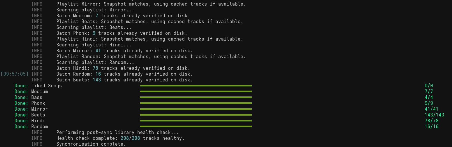This screenshot has height=147, width=452.
Task: Select the Random playlist progress bar
Action: [196, 126]
